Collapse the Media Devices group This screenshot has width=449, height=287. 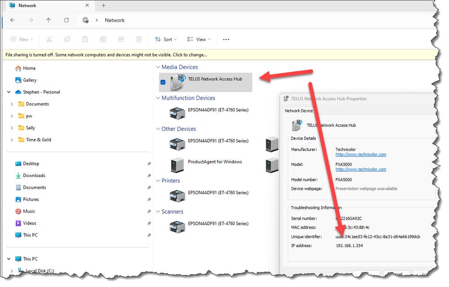[x=158, y=67]
